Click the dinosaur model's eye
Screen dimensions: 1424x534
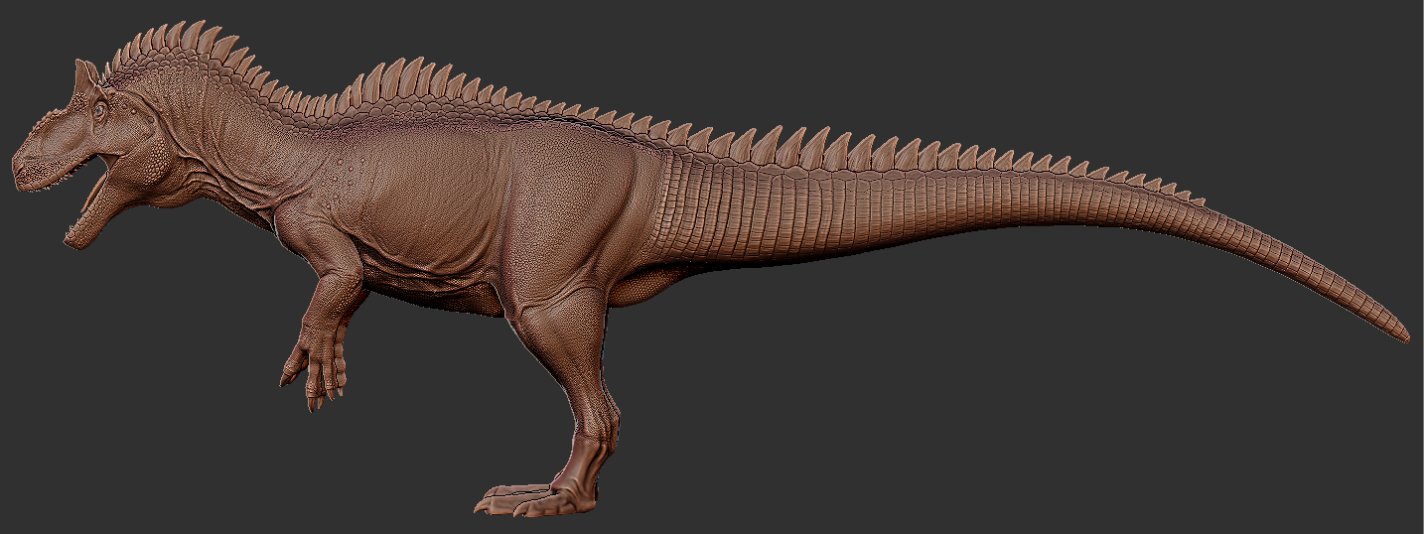[x=100, y=111]
